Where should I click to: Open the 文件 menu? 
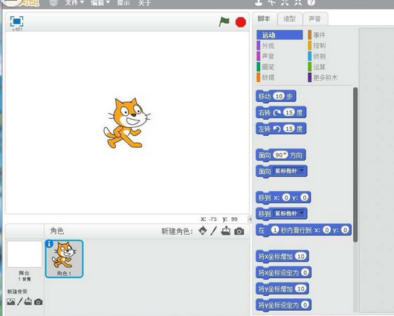pos(74,3)
